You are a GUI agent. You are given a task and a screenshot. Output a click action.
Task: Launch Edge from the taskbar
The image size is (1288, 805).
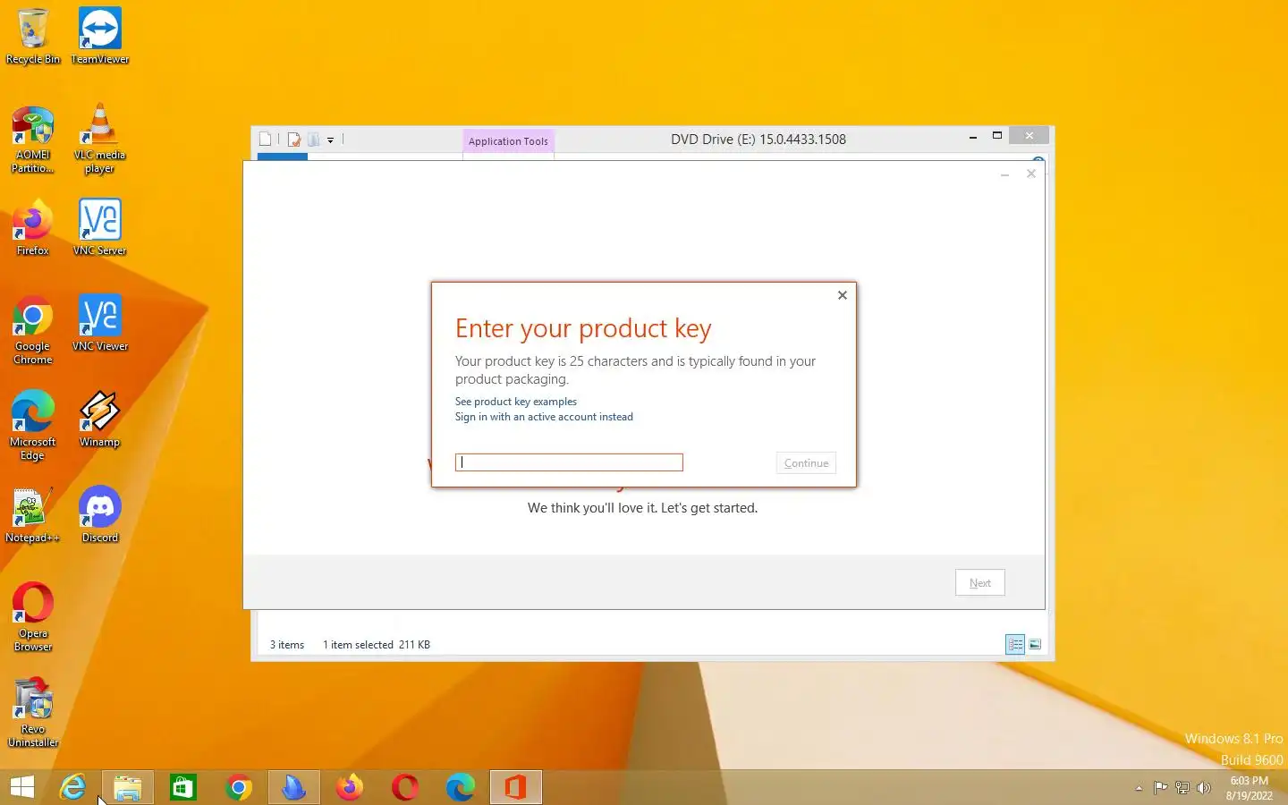click(461, 787)
